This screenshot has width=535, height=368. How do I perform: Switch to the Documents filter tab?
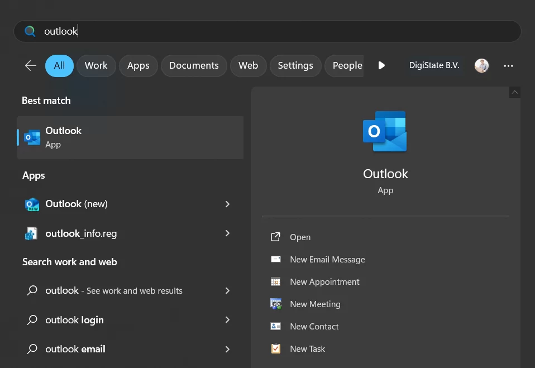pyautogui.click(x=194, y=65)
